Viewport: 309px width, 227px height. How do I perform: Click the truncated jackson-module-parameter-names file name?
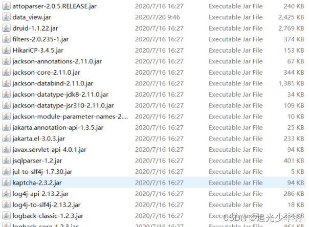click(x=70, y=117)
